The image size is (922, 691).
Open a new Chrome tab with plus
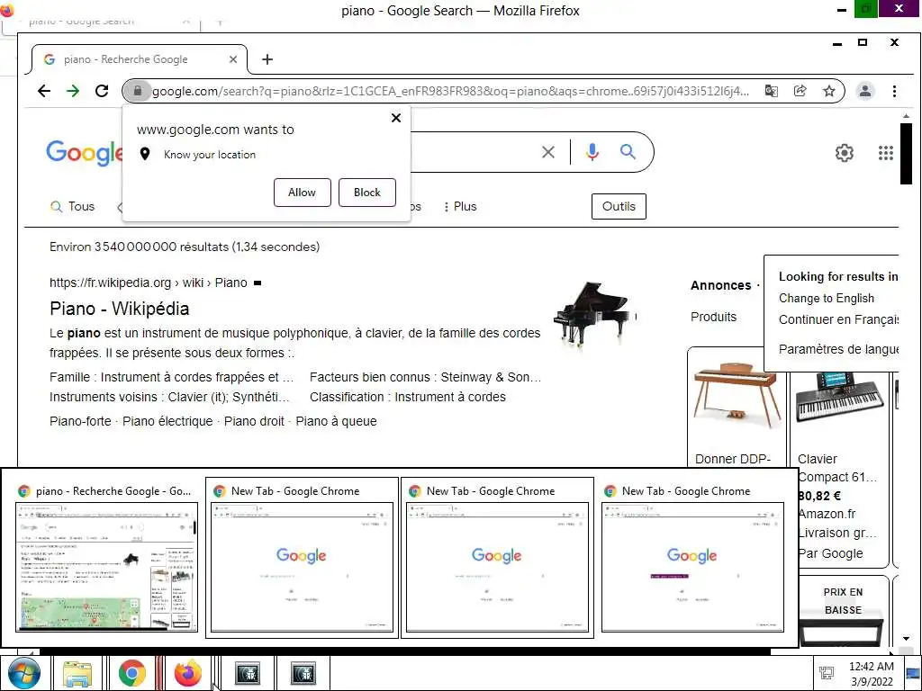(267, 59)
